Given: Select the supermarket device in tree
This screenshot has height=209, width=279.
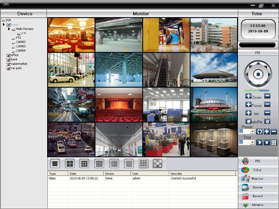Looking at the screenshot, I should (19, 64).
